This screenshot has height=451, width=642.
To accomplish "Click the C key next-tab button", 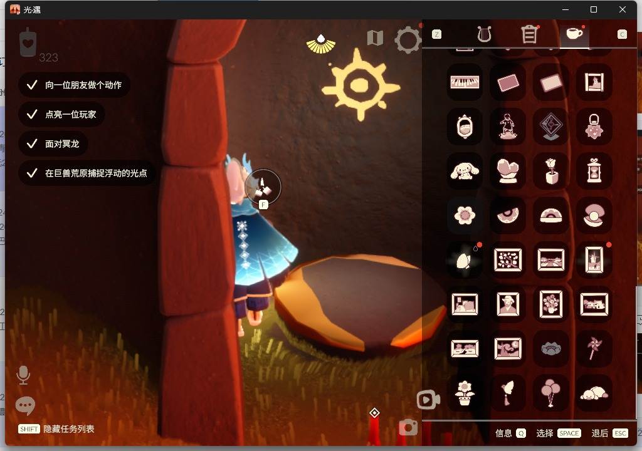I will coord(622,34).
